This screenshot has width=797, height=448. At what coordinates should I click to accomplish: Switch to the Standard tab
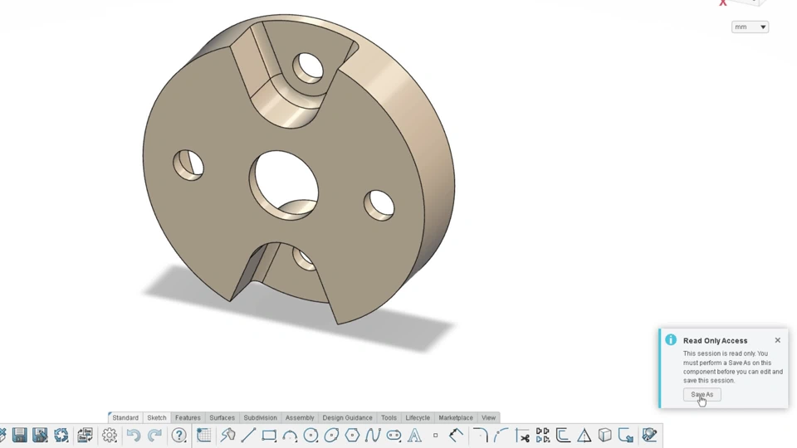pyautogui.click(x=125, y=417)
